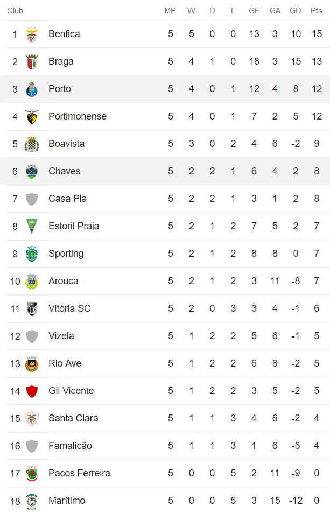Viewport: 330px width, 520px height.
Task: Click the Club column header
Action: 15,11
